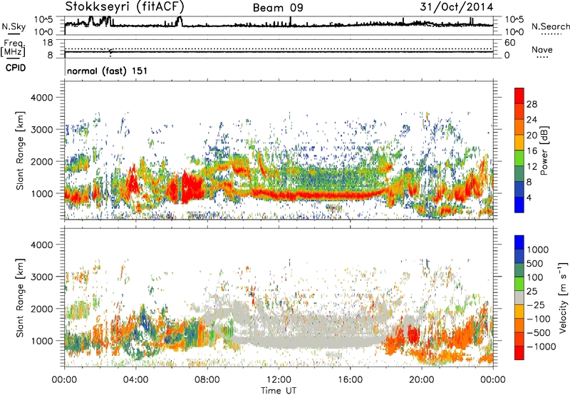Viewport: 570px width, 395px height.
Task: Select the 2000 tick of power panel
Action: click(x=41, y=161)
